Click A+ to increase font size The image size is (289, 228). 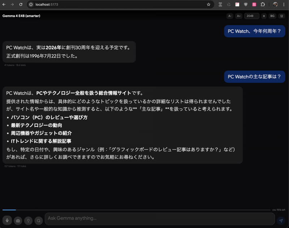pos(239,16)
